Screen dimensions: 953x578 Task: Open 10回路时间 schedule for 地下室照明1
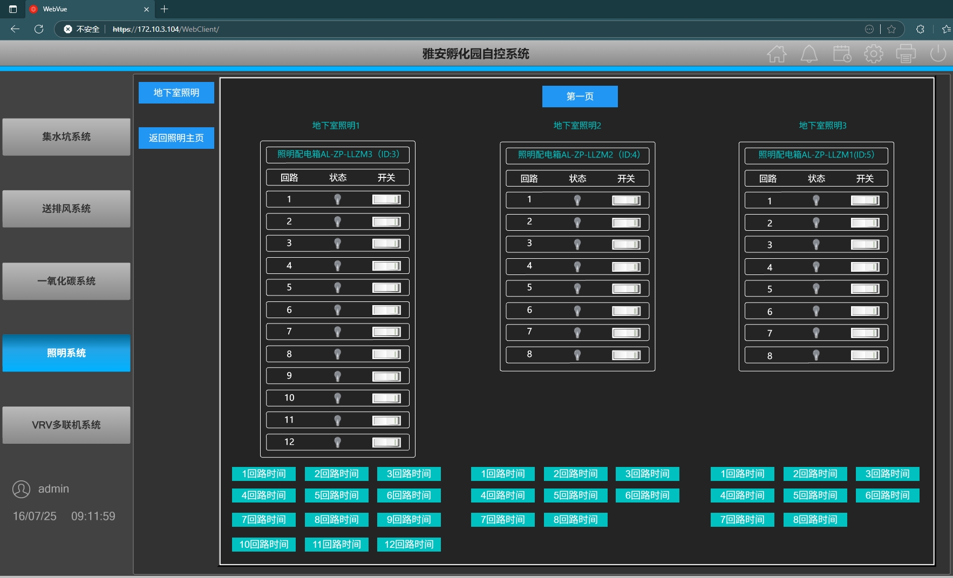click(x=264, y=545)
